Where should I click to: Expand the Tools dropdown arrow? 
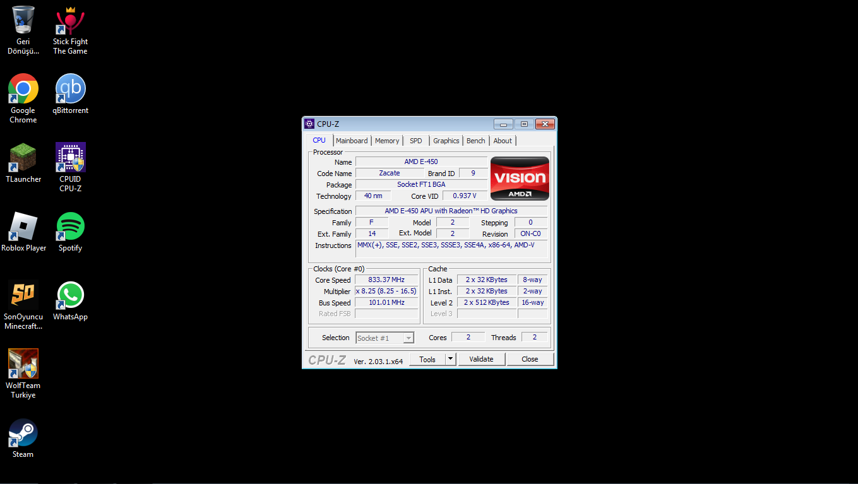tap(450, 359)
